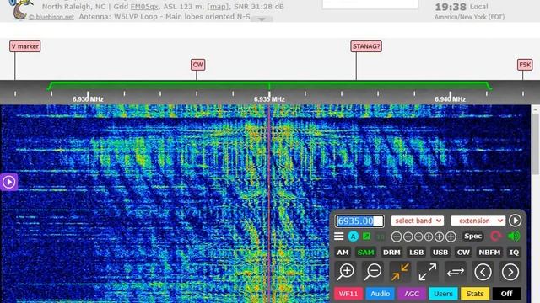Click the 6935.00 frequency input field
The height and width of the screenshot is (303, 540).
click(x=359, y=221)
